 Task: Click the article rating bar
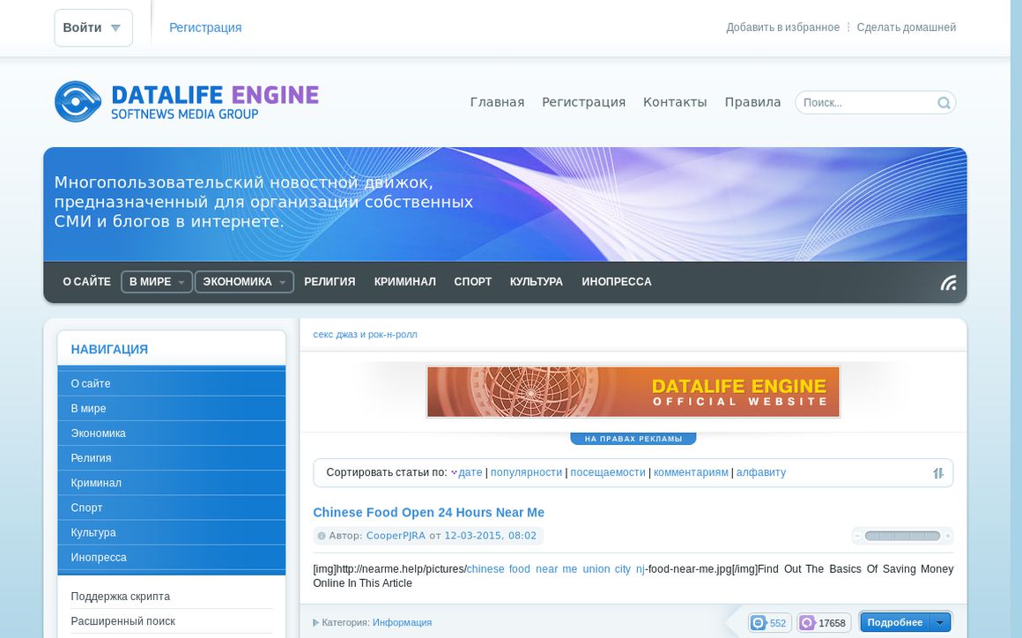click(x=903, y=536)
